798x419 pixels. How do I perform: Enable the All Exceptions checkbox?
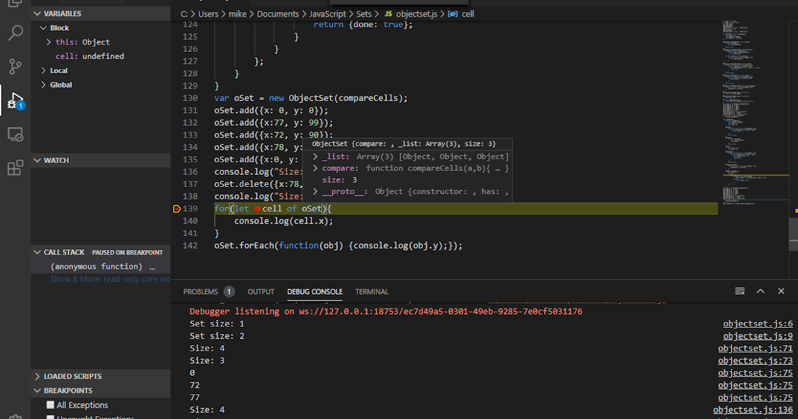click(50, 404)
